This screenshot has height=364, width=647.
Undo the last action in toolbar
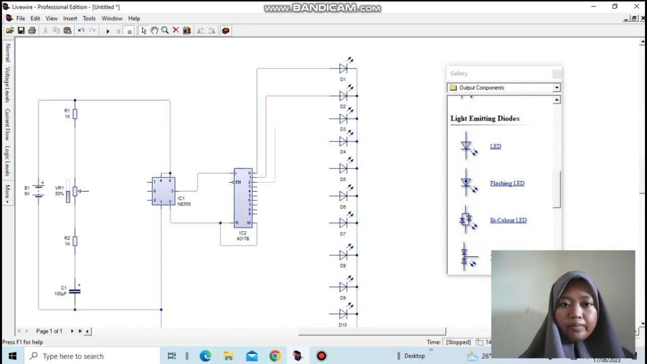(x=81, y=31)
